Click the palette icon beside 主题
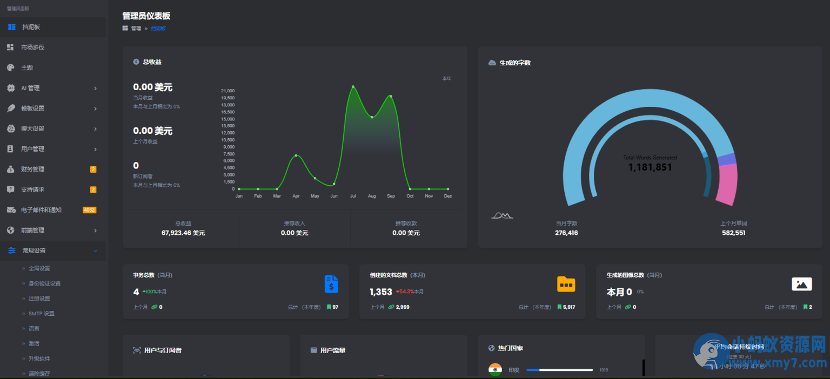Image resolution: width=830 pixels, height=379 pixels. tap(10, 67)
